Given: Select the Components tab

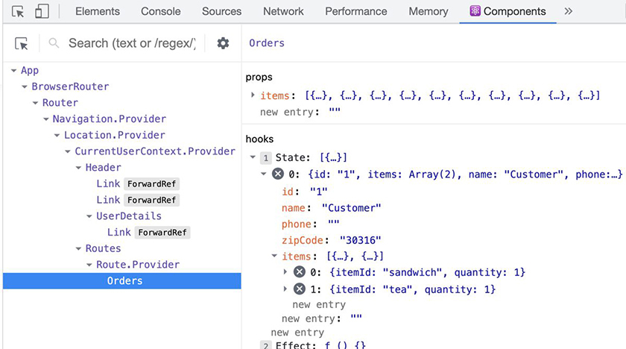Looking at the screenshot, I should coord(508,11).
